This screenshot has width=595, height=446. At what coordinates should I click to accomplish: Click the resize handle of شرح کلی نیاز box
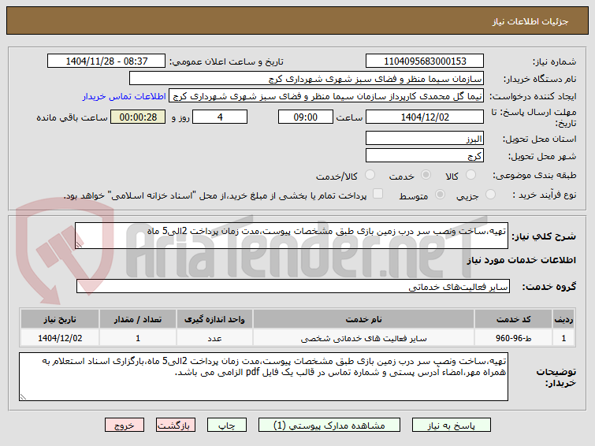pos(79,245)
